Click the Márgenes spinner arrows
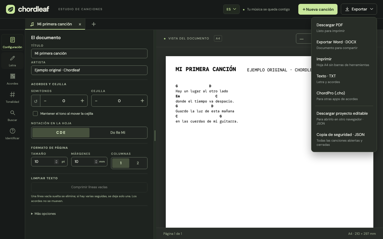This screenshot has height=239, width=383. [x=96, y=162]
